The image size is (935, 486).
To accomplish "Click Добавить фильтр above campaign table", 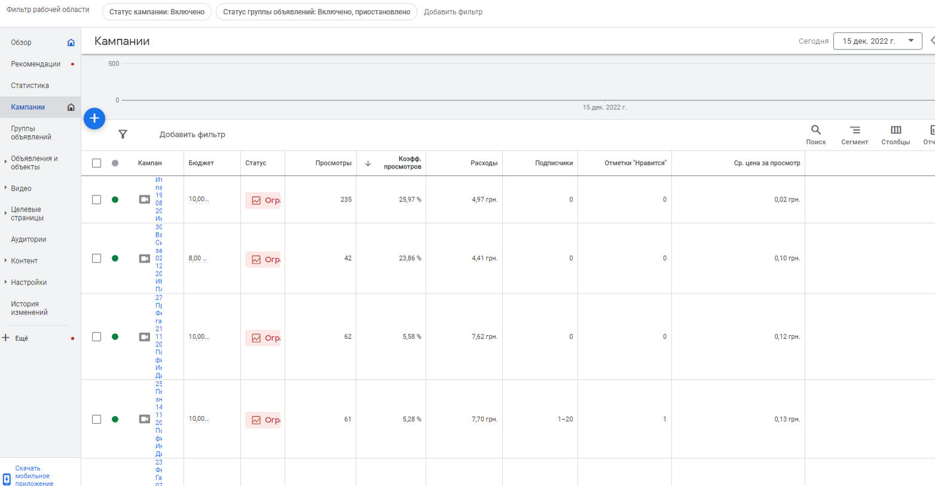I will (x=192, y=135).
